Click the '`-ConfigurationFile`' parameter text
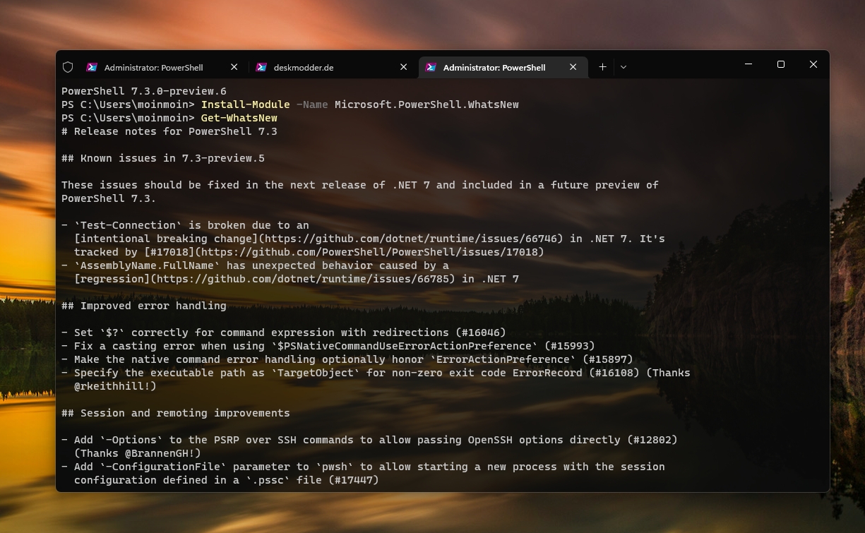 163,467
